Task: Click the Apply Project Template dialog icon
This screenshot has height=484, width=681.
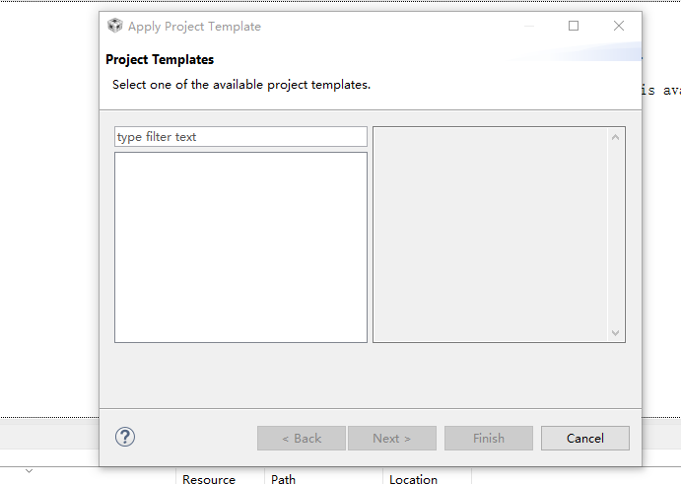Action: [x=115, y=27]
